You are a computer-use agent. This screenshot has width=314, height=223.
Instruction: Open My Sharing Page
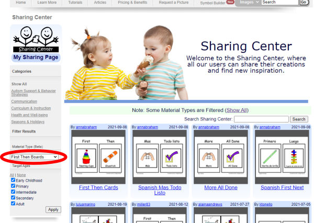36,57
